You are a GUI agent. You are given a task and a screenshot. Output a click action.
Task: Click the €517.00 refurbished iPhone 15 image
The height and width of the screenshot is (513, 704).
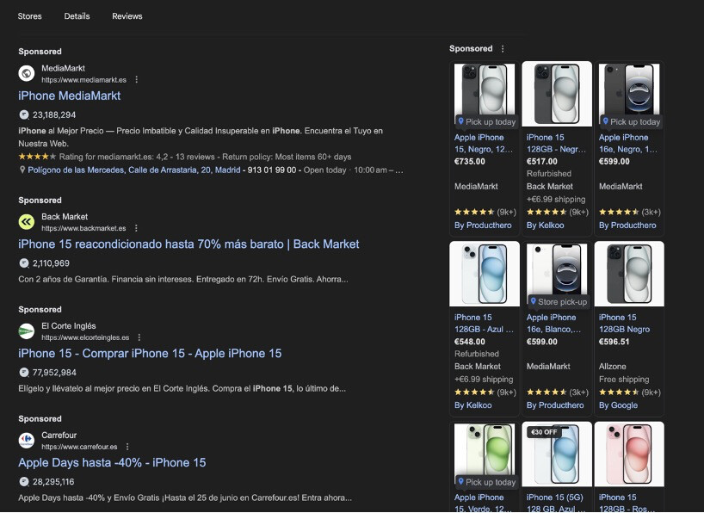[557, 94]
